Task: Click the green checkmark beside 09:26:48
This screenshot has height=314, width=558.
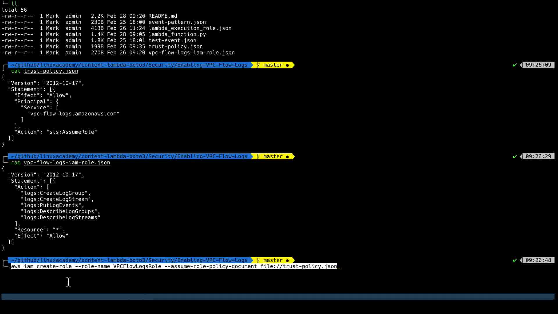Action: pos(515,260)
